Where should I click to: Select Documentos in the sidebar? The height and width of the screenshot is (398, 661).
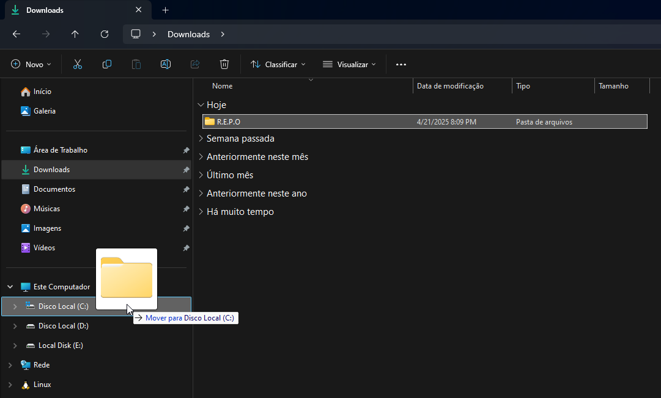tap(54, 189)
